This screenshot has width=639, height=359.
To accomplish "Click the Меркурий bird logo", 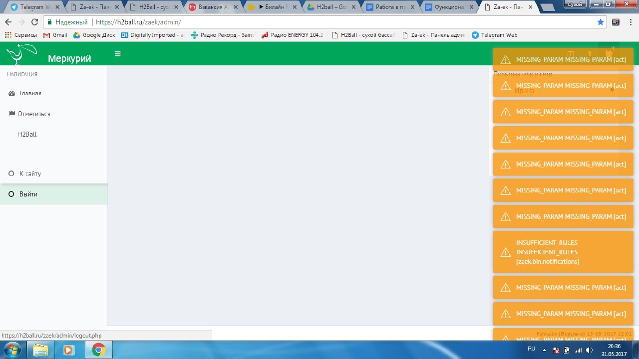I will (x=21, y=54).
